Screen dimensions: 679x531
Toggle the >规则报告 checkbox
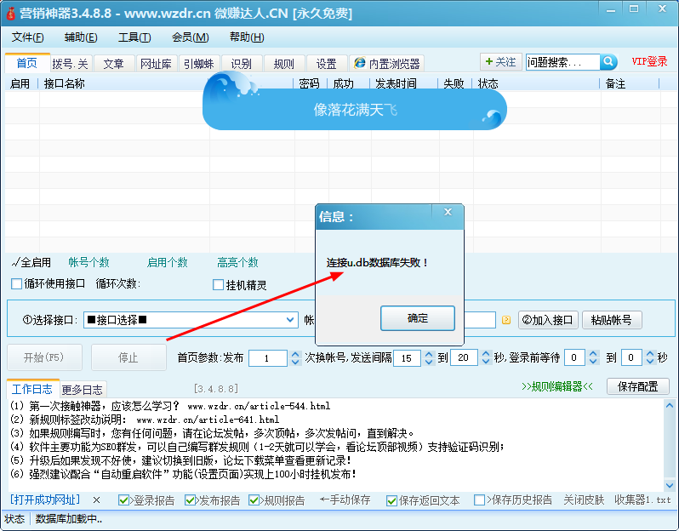254,500
